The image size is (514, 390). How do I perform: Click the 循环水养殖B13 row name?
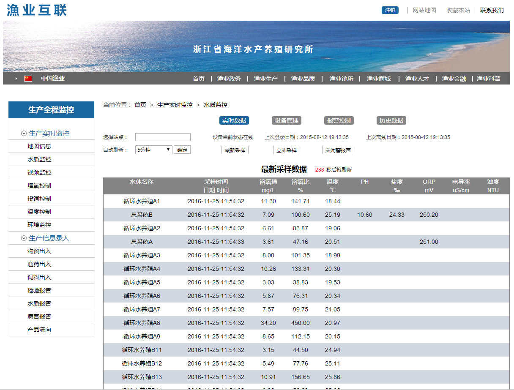[142, 377]
